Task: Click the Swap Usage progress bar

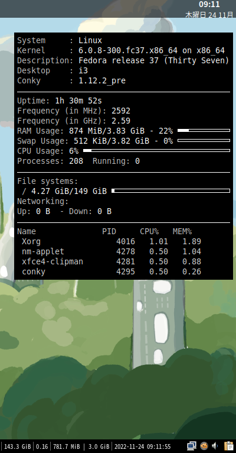Action: point(204,141)
